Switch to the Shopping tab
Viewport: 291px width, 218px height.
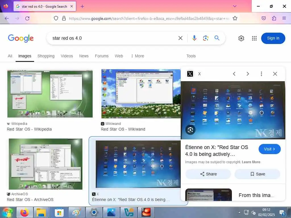(x=46, y=56)
